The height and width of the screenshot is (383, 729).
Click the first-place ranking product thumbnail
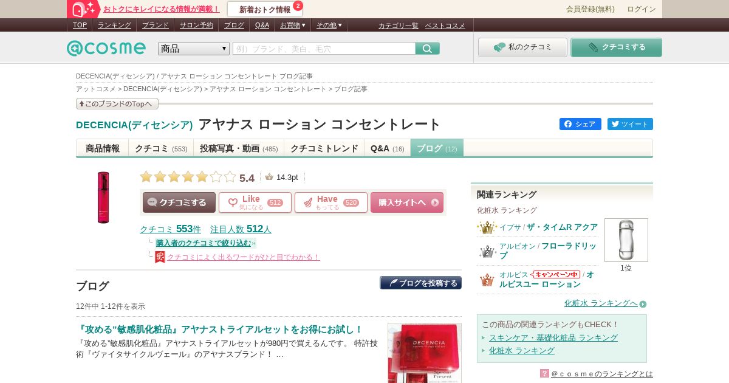point(626,240)
